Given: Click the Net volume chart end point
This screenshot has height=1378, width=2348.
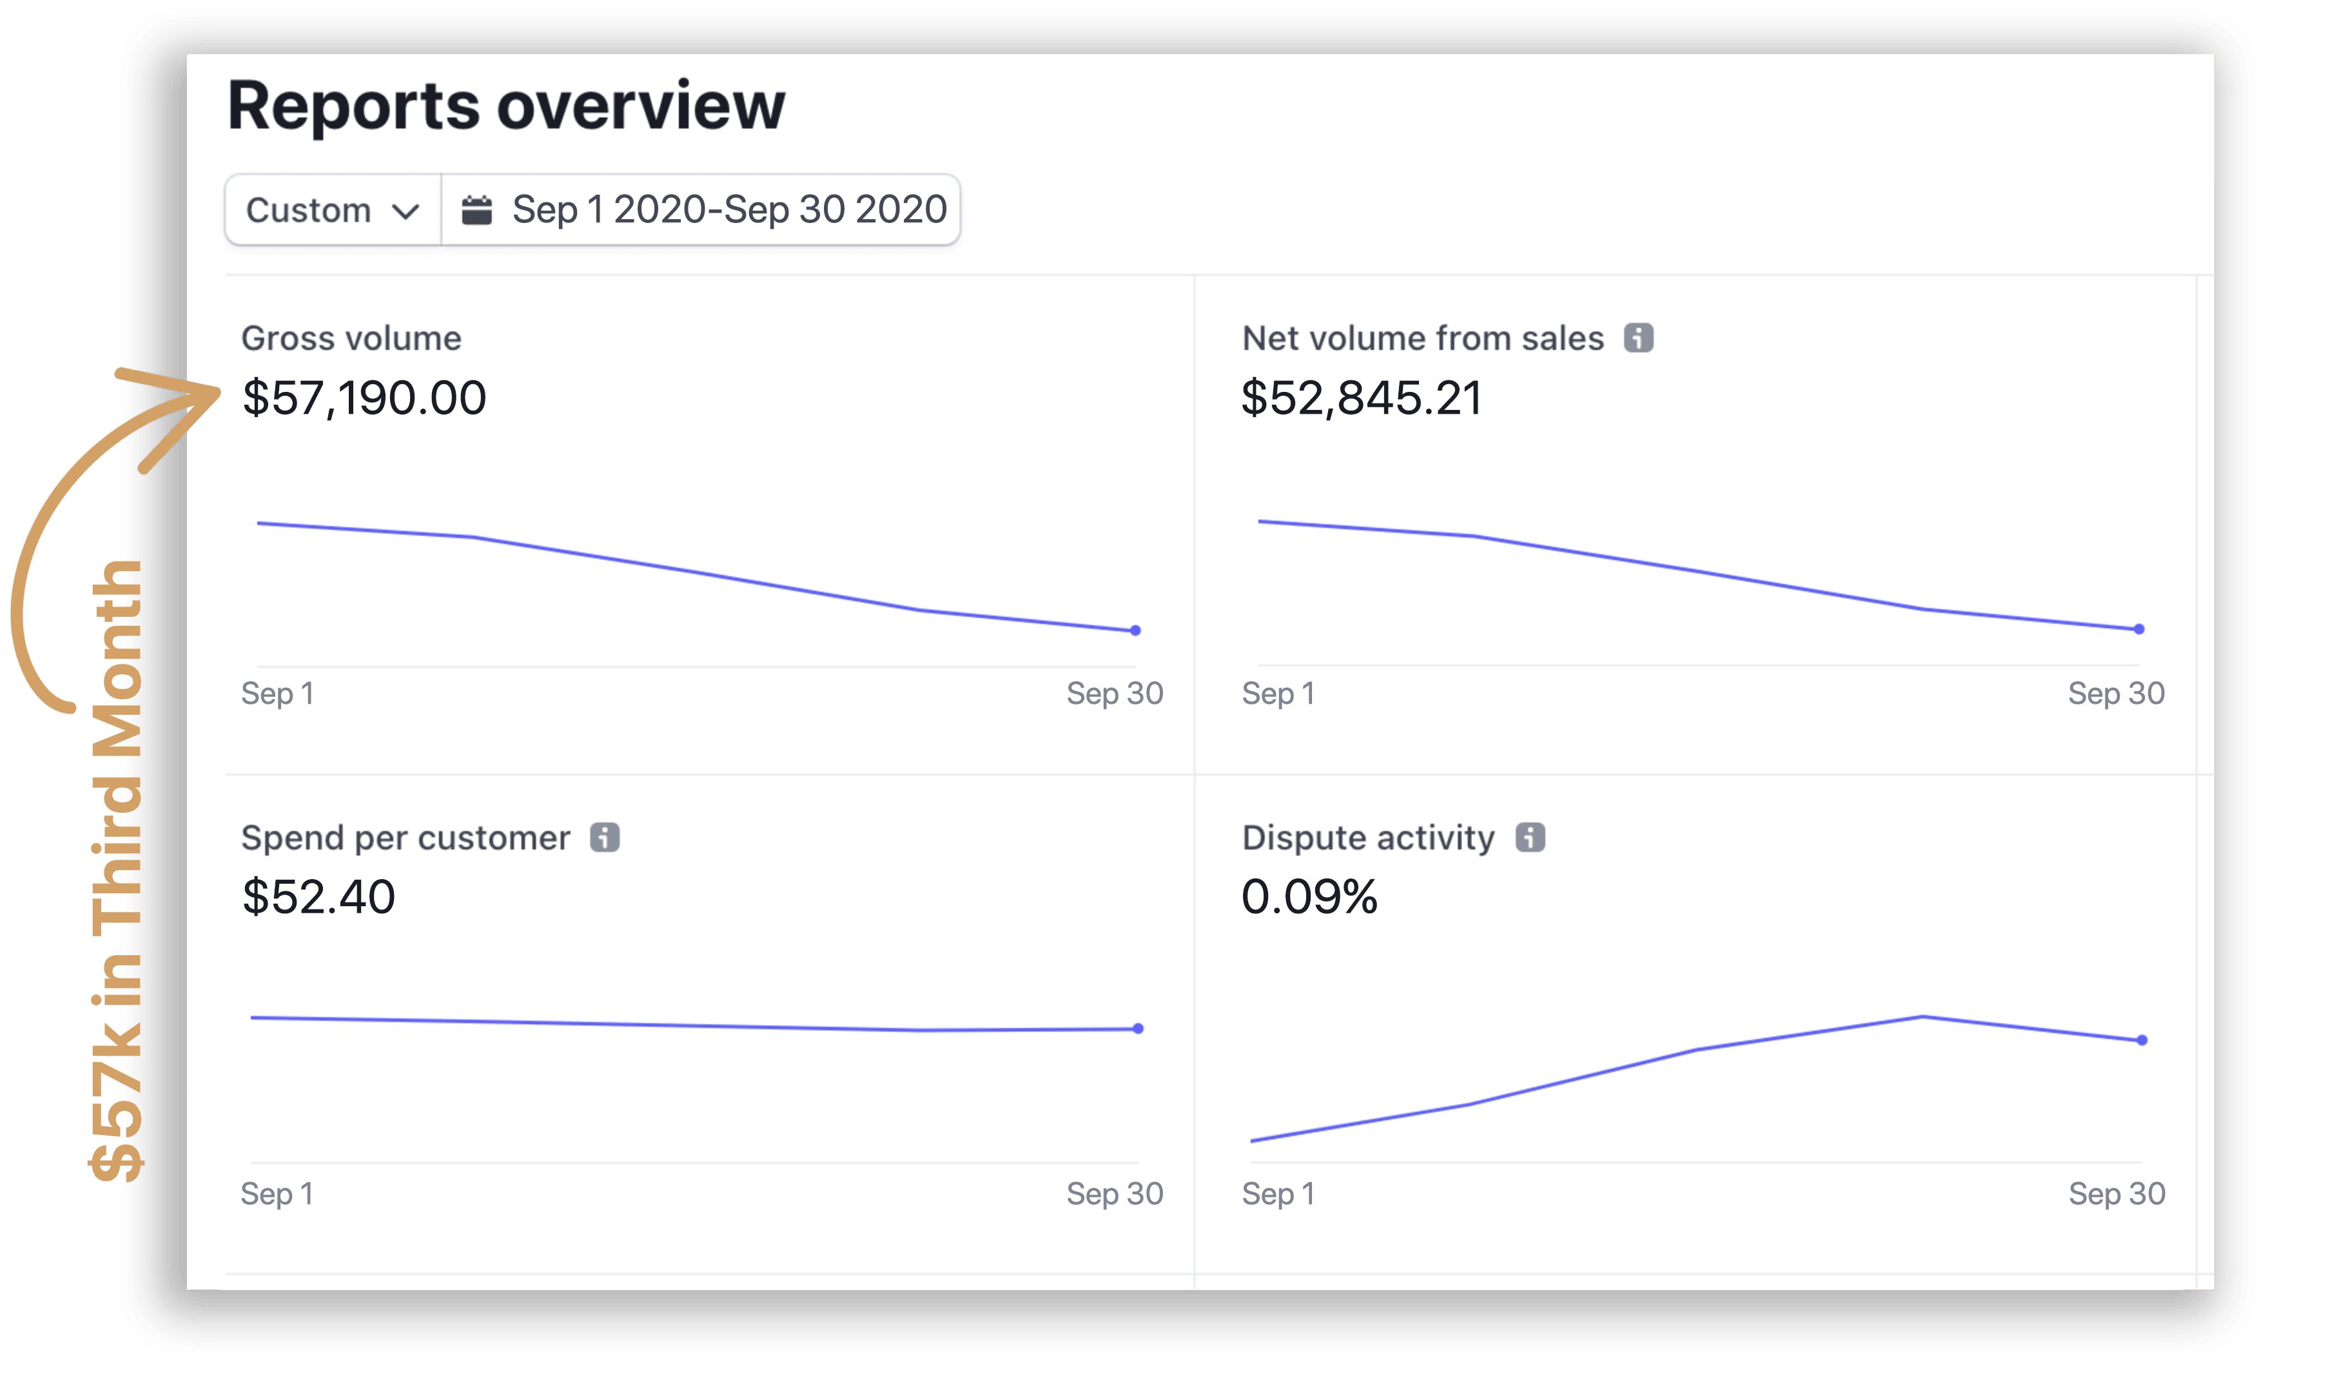Looking at the screenshot, I should (2139, 629).
